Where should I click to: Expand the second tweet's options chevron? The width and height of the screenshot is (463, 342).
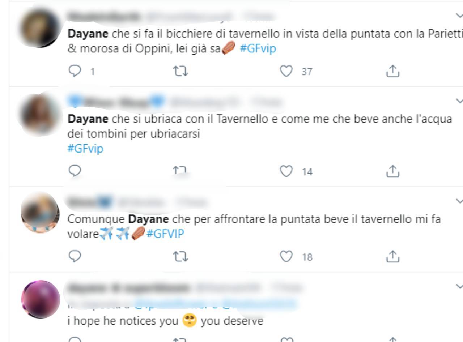point(459,101)
